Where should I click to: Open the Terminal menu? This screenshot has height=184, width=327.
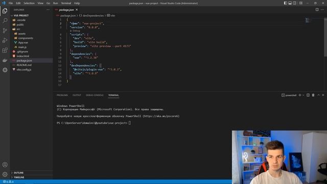point(66,3)
